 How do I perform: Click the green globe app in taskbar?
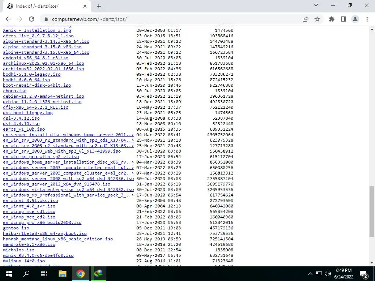[98, 274]
